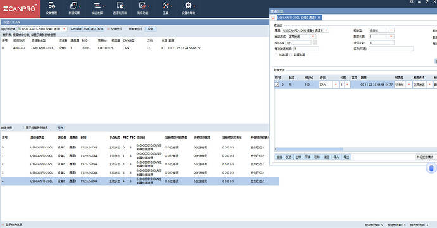The image size is (437, 228).
Task: Open the 设备管理 device management icon
Action: click(x=51, y=8)
